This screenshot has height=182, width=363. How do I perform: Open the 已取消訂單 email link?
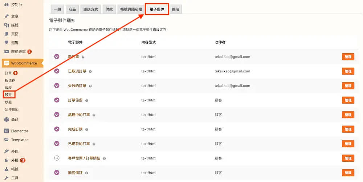[x=77, y=71]
